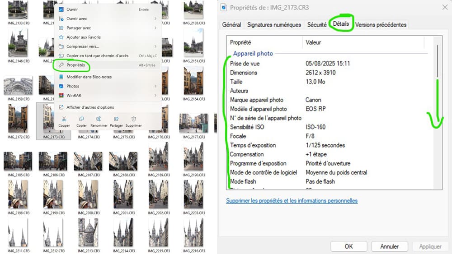Click the Couper scissors icon

pos(64,119)
